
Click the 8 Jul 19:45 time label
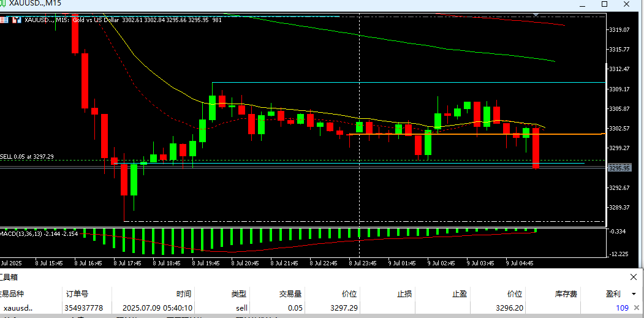pyautogui.click(x=206, y=263)
